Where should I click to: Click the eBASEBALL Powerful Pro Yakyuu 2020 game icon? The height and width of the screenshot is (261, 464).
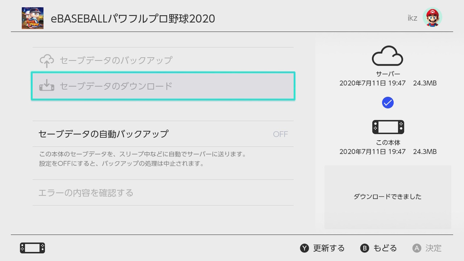32,17
